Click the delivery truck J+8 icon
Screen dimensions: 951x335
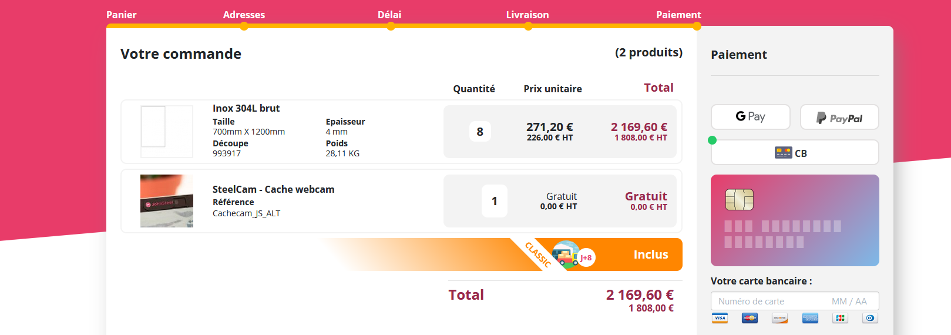573,255
